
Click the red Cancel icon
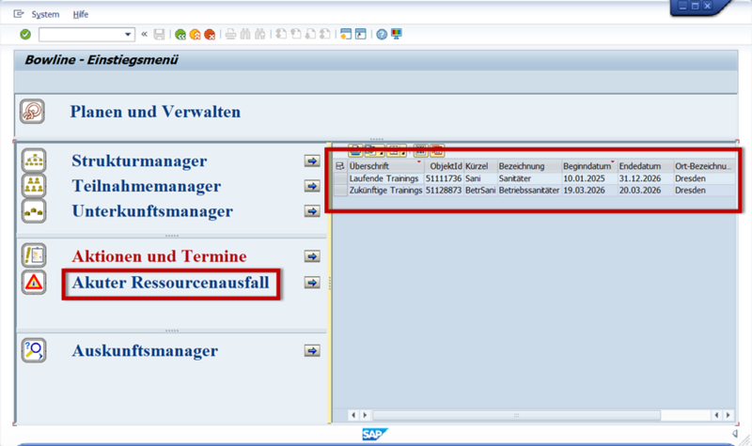coord(210,35)
